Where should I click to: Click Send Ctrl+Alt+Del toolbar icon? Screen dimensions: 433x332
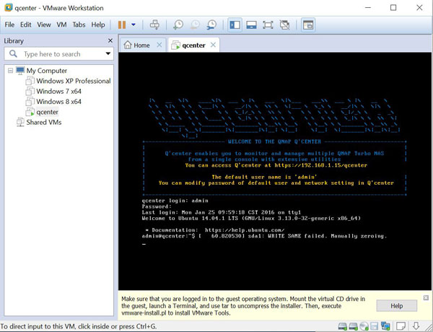point(154,25)
